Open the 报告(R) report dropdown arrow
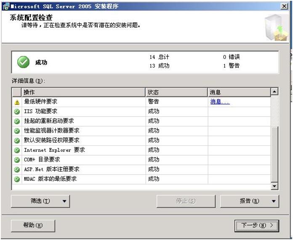The width and height of the screenshot is (293, 240). pyautogui.click(x=274, y=201)
